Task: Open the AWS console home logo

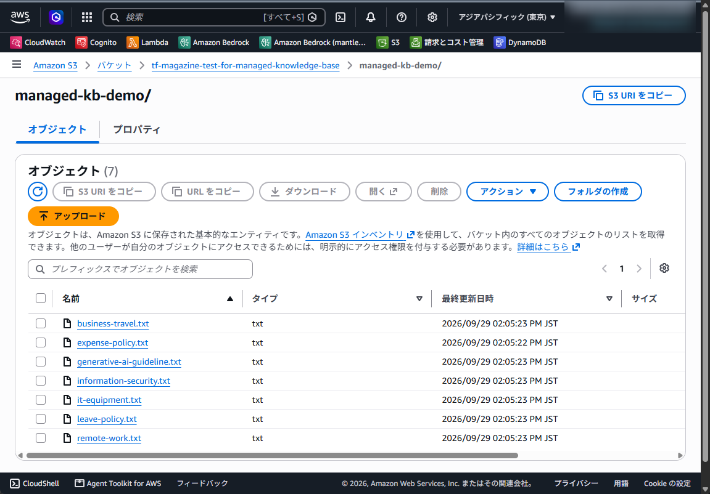Action: (x=20, y=17)
